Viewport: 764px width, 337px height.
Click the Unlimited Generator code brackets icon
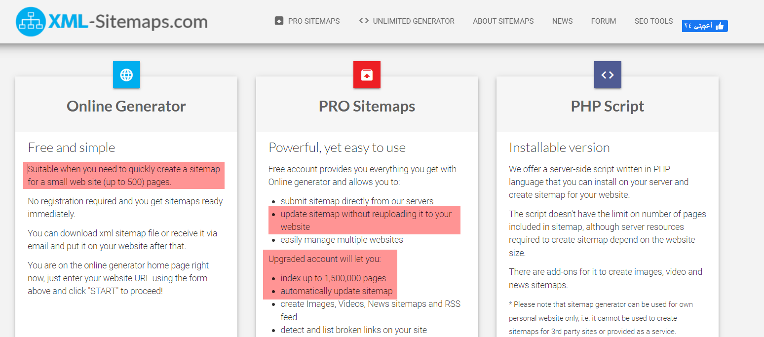click(x=364, y=21)
